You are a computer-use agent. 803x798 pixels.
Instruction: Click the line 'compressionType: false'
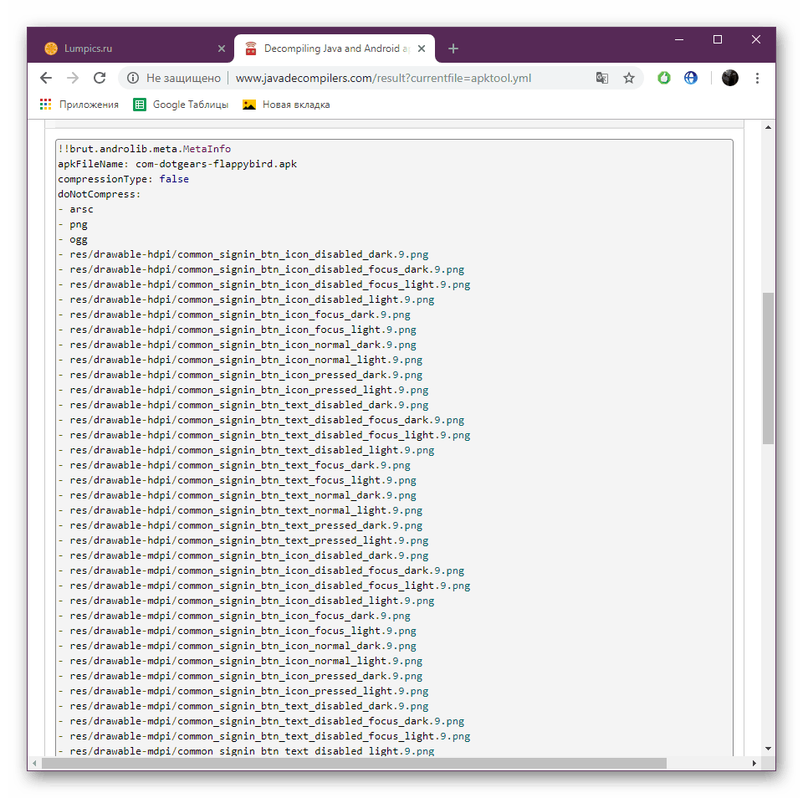click(124, 179)
